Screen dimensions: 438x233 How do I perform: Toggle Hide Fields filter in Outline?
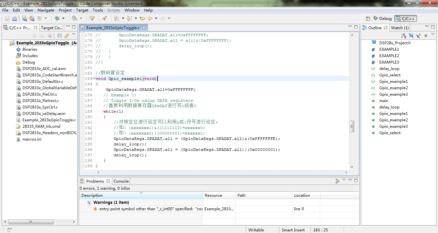(411, 36)
